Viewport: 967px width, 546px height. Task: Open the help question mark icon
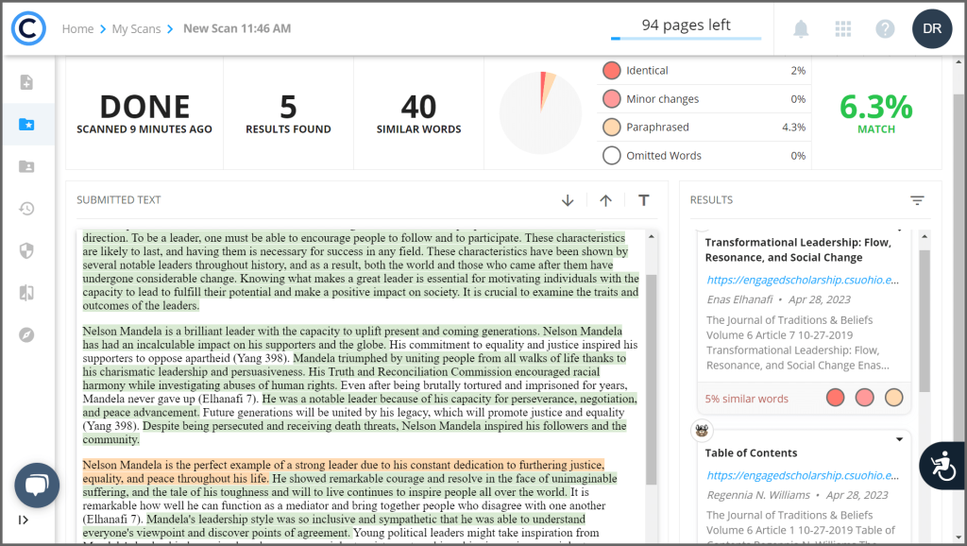pyautogui.click(x=885, y=28)
